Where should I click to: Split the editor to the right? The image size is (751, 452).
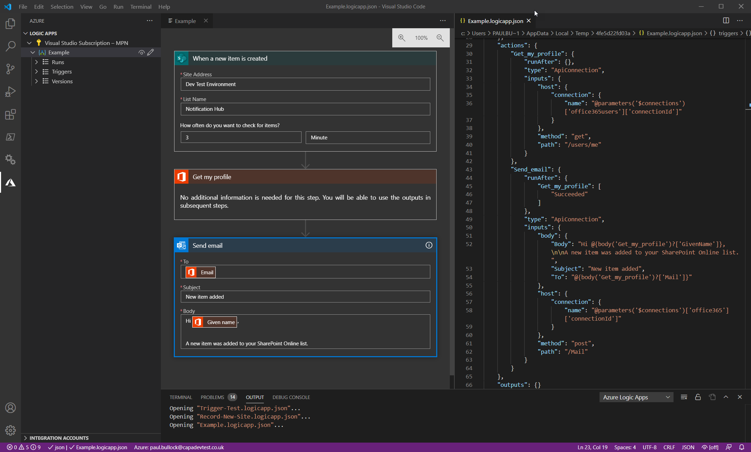coord(726,21)
